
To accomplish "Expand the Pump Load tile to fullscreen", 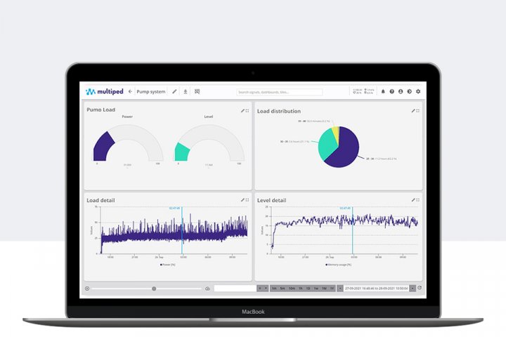I will tap(247, 111).
